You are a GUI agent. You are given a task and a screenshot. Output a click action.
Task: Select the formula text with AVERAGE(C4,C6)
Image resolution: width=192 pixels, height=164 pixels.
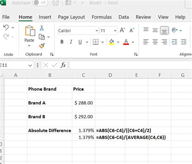(x=131, y=137)
